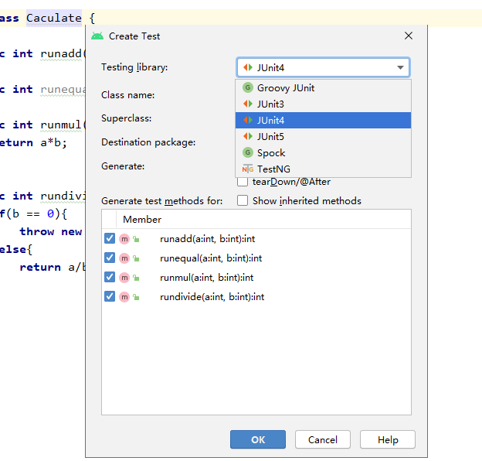Click the Testing library dropdown arrow
Screen dimensions: 482x461
[x=400, y=67]
